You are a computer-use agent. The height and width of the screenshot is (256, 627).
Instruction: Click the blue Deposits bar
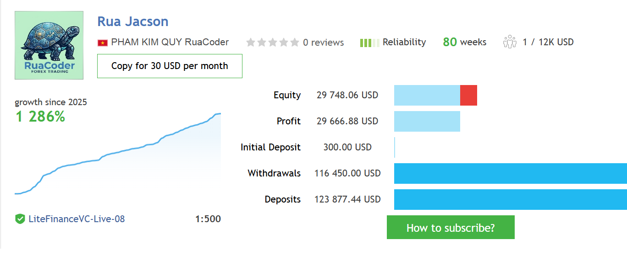pyautogui.click(x=511, y=199)
